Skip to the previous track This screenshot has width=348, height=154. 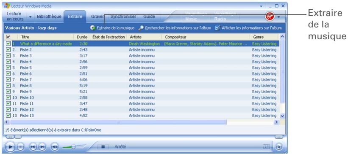coord(33,147)
